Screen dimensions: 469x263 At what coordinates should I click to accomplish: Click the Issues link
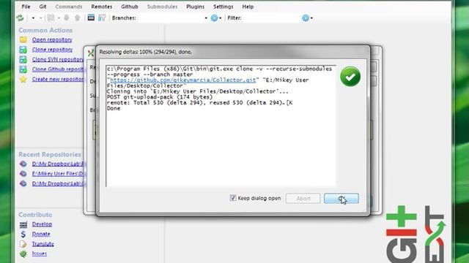tap(40, 254)
